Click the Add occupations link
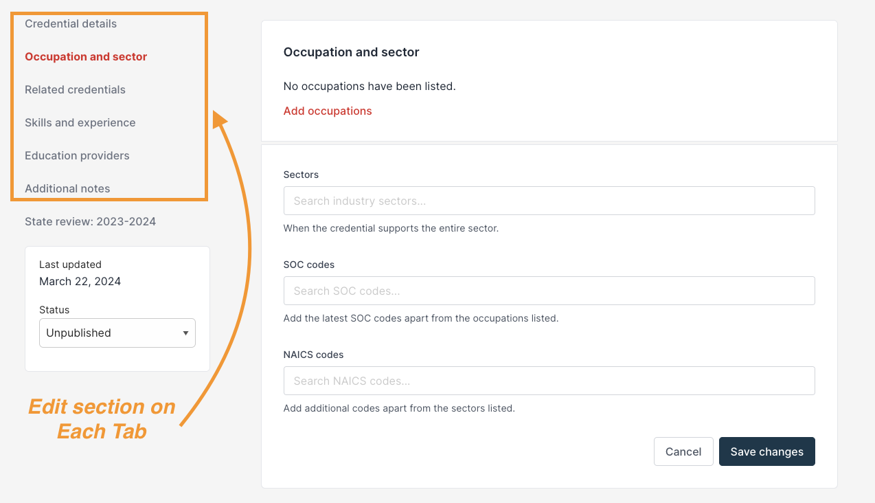Screen dimensions: 875x503 tap(328, 111)
